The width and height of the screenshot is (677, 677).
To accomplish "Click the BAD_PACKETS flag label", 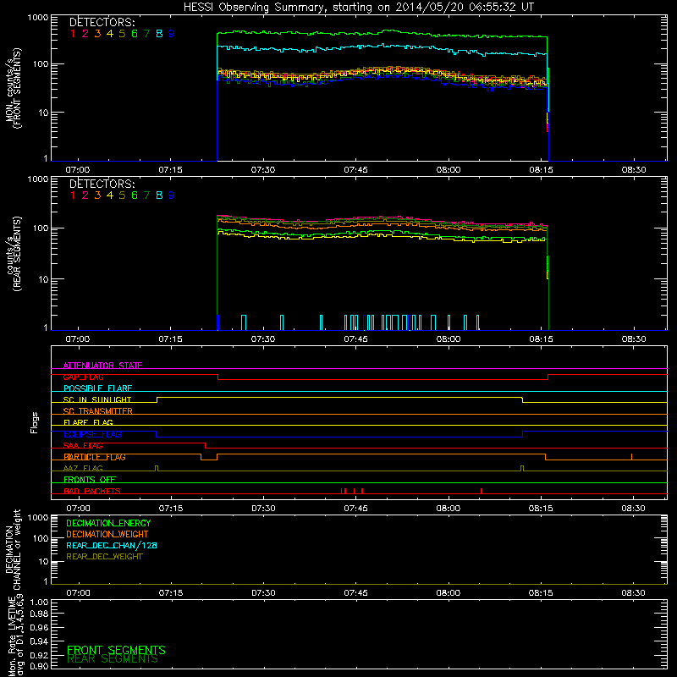I will [x=92, y=491].
